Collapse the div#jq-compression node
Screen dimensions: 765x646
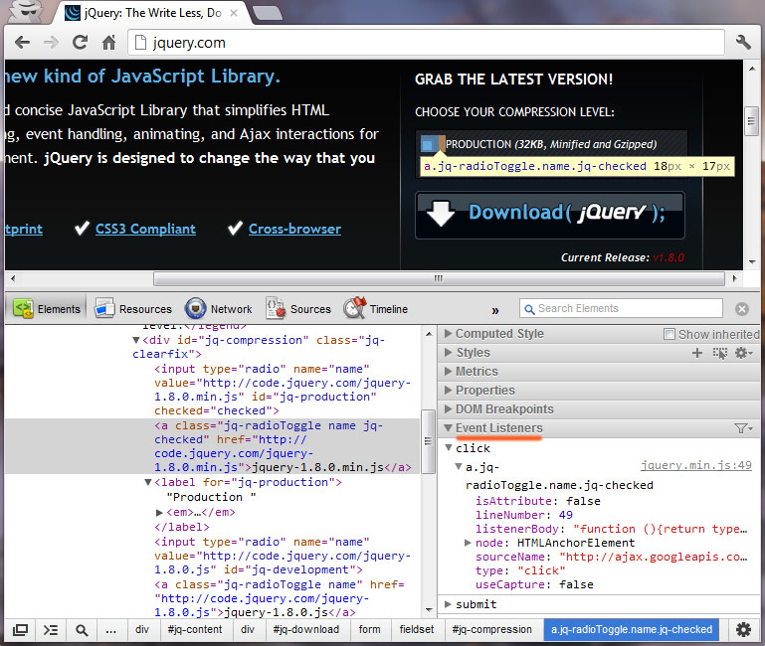136,340
